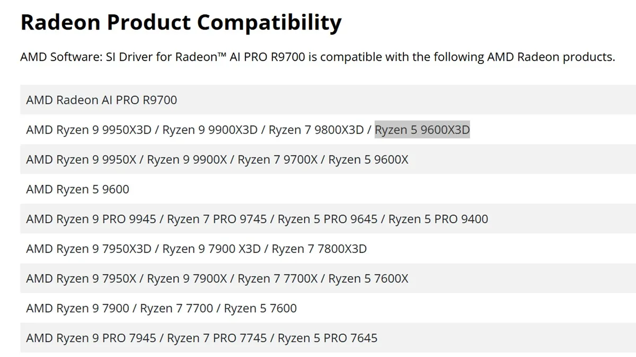The image size is (636, 357).
Task: Click the SI Driver compatibility description sentence
Action: click(x=317, y=57)
